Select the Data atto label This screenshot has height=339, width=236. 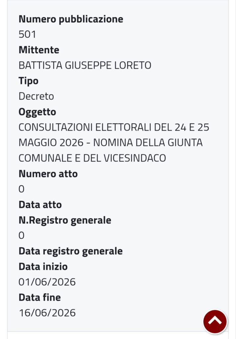40,205
